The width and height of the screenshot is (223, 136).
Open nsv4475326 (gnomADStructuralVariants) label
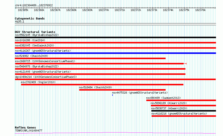pos(140,93)
